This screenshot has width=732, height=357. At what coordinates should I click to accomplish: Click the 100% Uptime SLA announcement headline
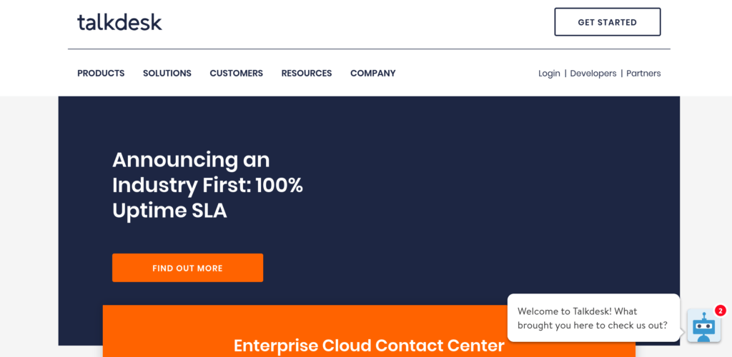(x=208, y=186)
